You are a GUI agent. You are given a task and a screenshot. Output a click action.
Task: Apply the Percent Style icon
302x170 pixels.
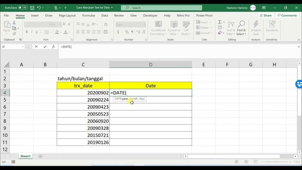pos(127,32)
